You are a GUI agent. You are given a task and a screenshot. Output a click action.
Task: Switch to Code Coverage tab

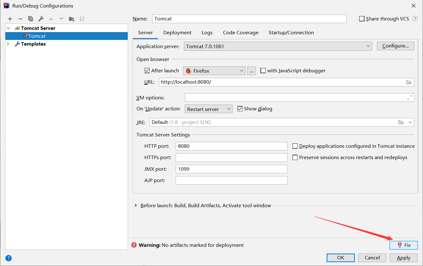[241, 33]
